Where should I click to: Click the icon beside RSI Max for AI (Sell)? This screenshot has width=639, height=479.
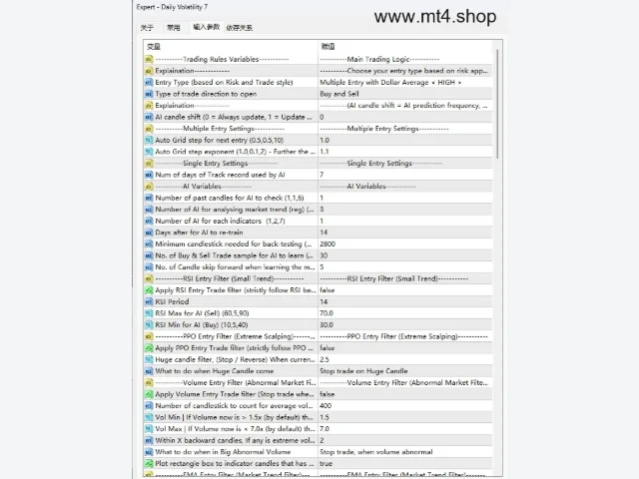149,313
